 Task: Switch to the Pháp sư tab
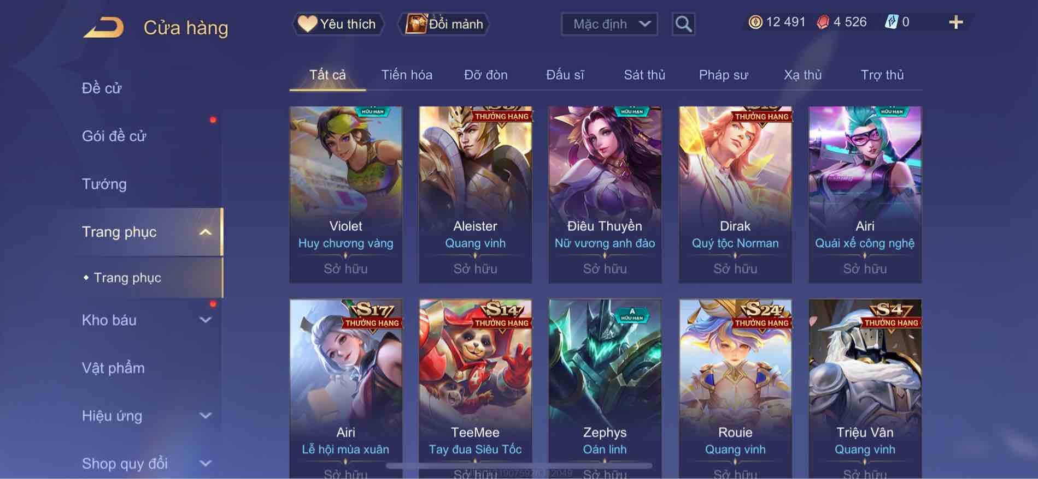coord(723,75)
